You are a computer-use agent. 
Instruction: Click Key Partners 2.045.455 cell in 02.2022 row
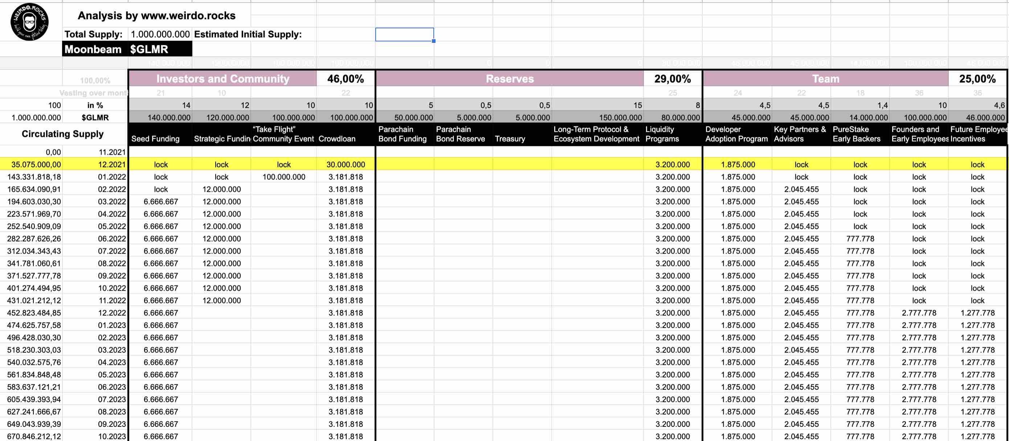[801, 189]
